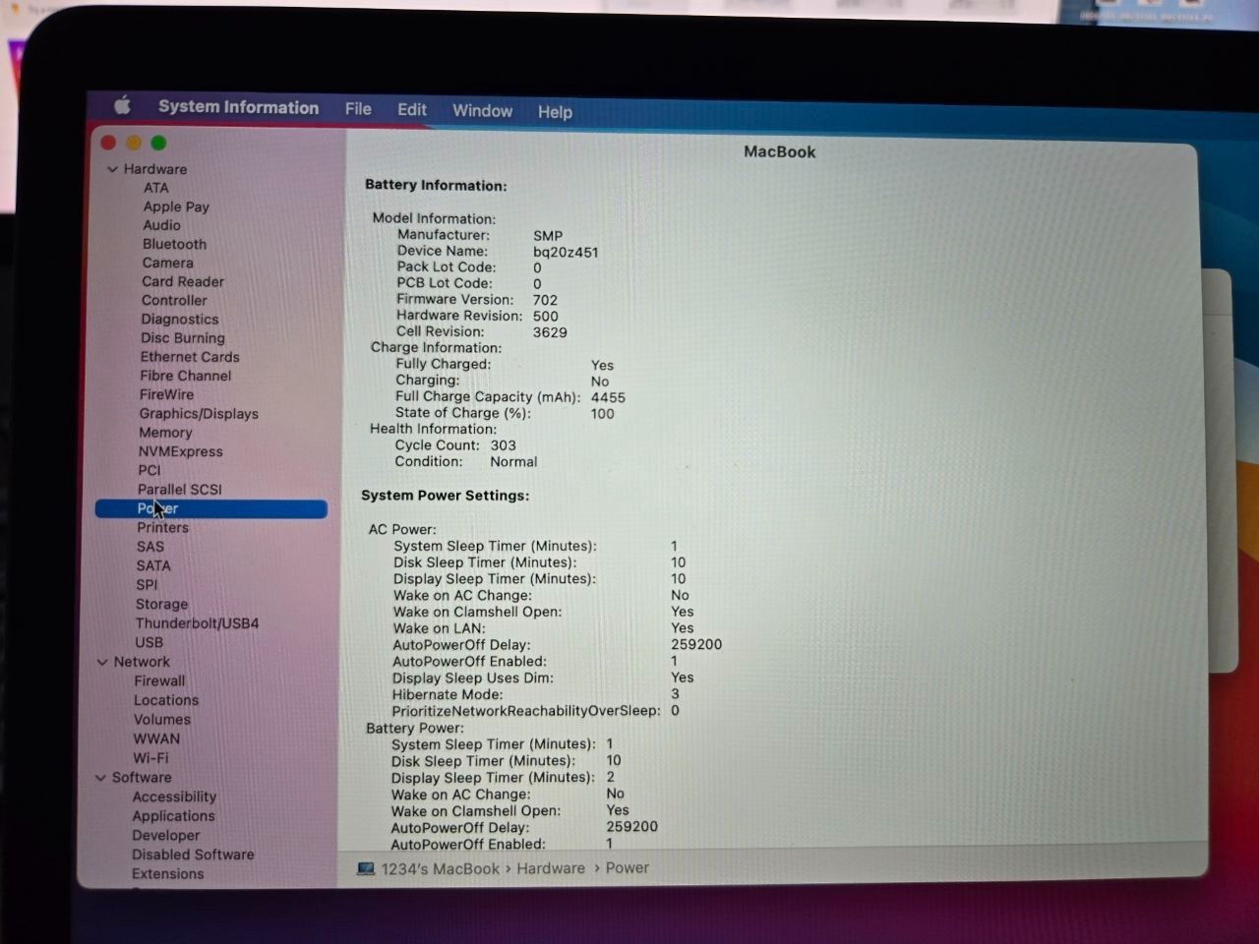The width and height of the screenshot is (1259, 944).
Task: Select Memory in the sidebar
Action: [x=165, y=433]
